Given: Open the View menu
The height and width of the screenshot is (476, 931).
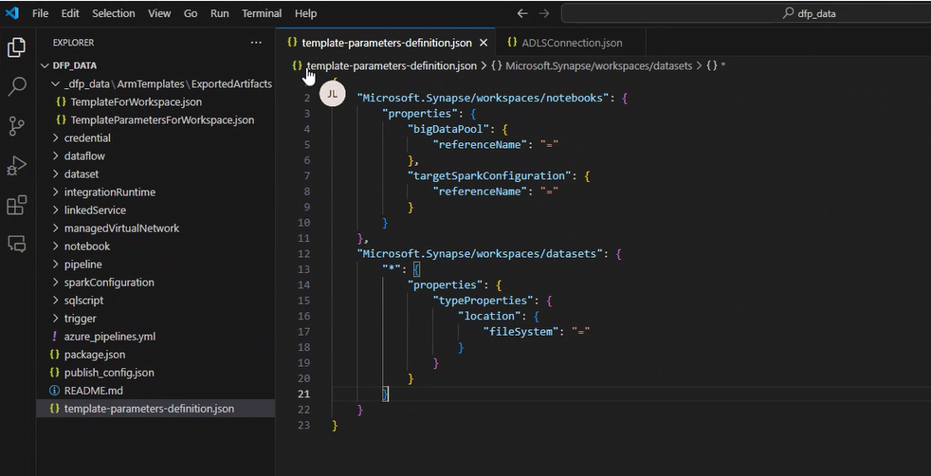Looking at the screenshot, I should tap(159, 13).
